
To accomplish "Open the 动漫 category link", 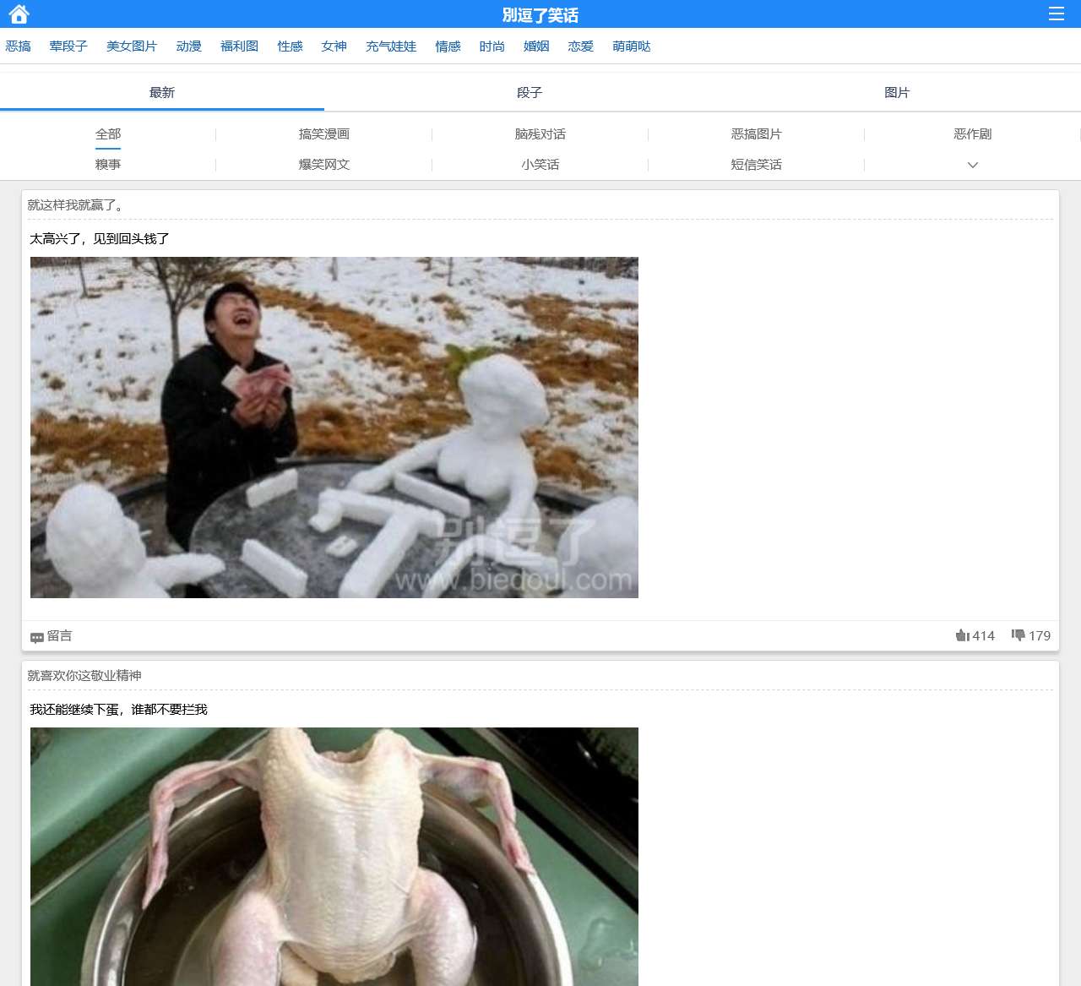I will 189,46.
